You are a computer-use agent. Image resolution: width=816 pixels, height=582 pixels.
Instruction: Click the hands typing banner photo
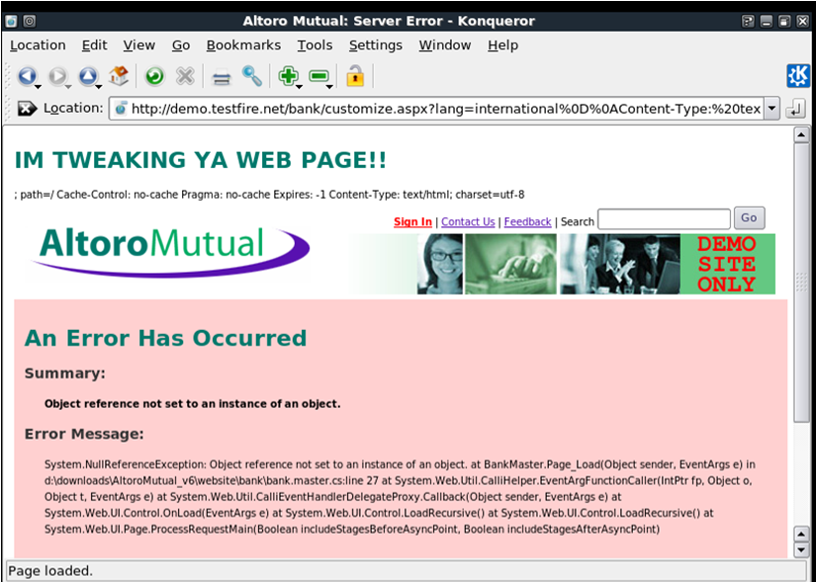[x=510, y=264]
